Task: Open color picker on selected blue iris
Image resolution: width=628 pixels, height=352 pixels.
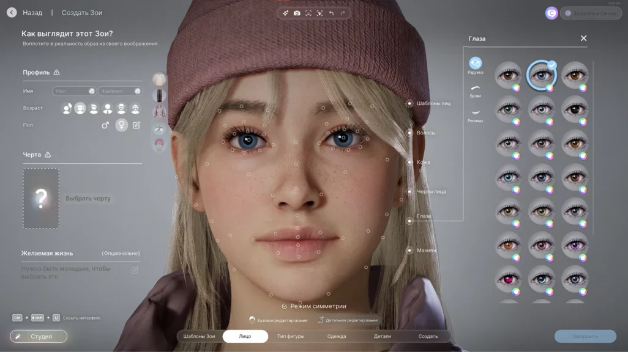Action: click(550, 88)
